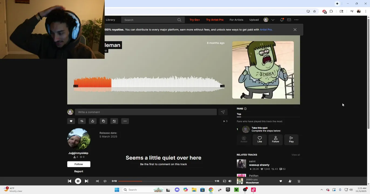Screen dimensions: 370x194
Task: Show info about Fans with the info icon
Action: click(245, 109)
